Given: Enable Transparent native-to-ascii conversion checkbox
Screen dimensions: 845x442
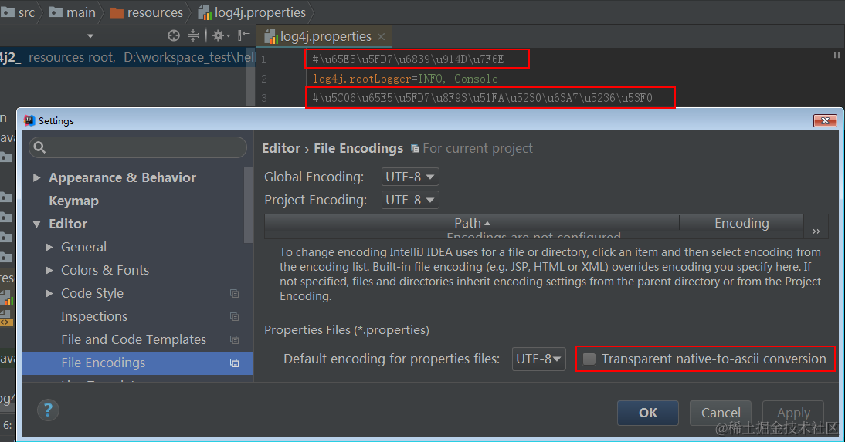Looking at the screenshot, I should coord(589,359).
